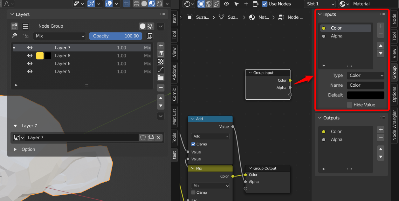Viewport: 399px width, 201px height.
Task: Click the folder layer group icon
Action: point(161,77)
